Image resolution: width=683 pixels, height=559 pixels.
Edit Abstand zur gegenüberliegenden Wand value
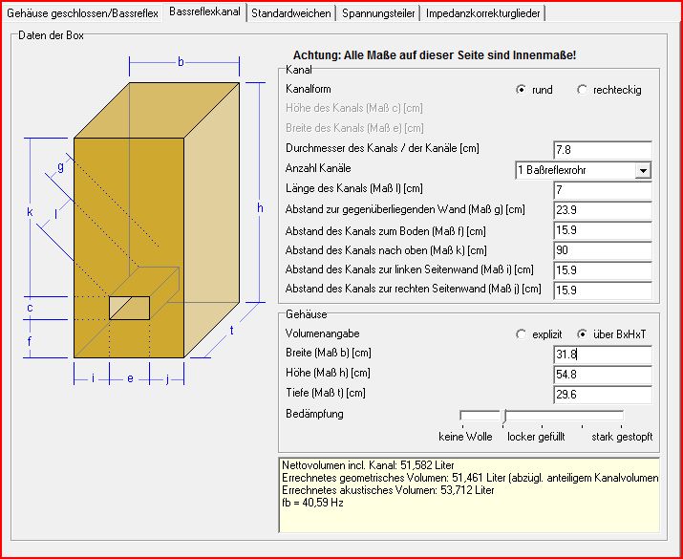click(x=602, y=210)
